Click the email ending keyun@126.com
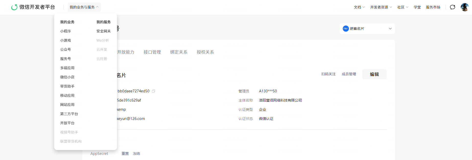The width and height of the screenshot is (472, 160). [131, 119]
